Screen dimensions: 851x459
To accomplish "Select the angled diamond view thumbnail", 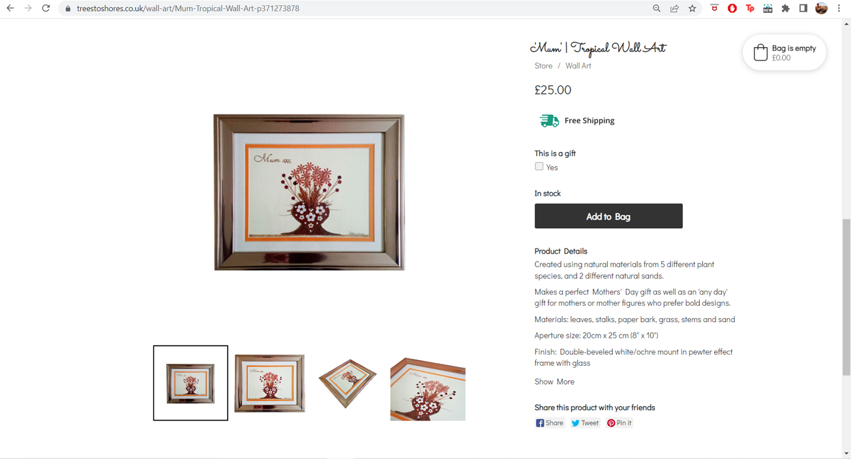I will pyautogui.click(x=348, y=383).
